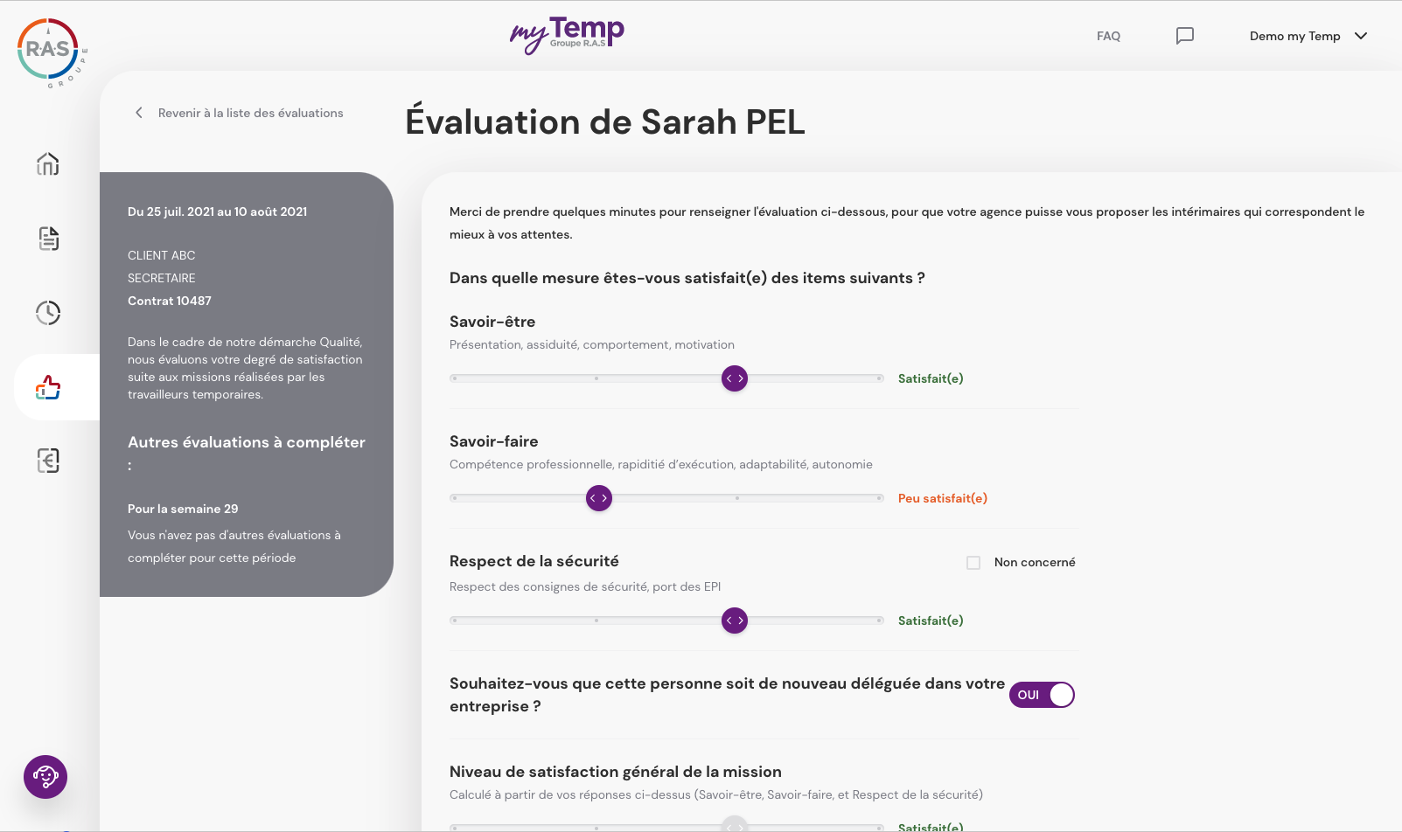The height and width of the screenshot is (832, 1402).
Task: Open the home dashboard icon in sidebar
Action: coord(48,163)
